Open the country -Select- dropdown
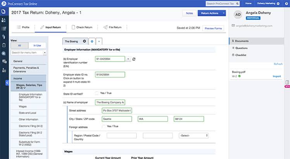Image resolution: width=290 pixels, height=159 pixels. click(193, 135)
